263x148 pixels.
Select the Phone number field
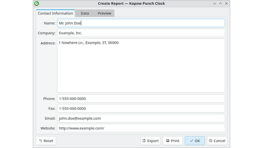pos(141,99)
